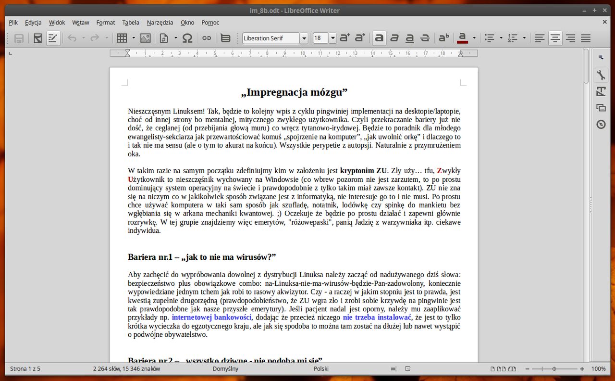
Task: Click the Export as PDF icon
Action: pos(37,38)
